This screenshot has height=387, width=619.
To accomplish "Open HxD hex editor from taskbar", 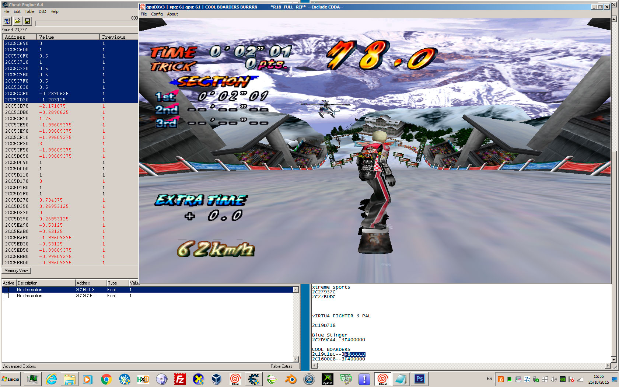I will (143, 379).
